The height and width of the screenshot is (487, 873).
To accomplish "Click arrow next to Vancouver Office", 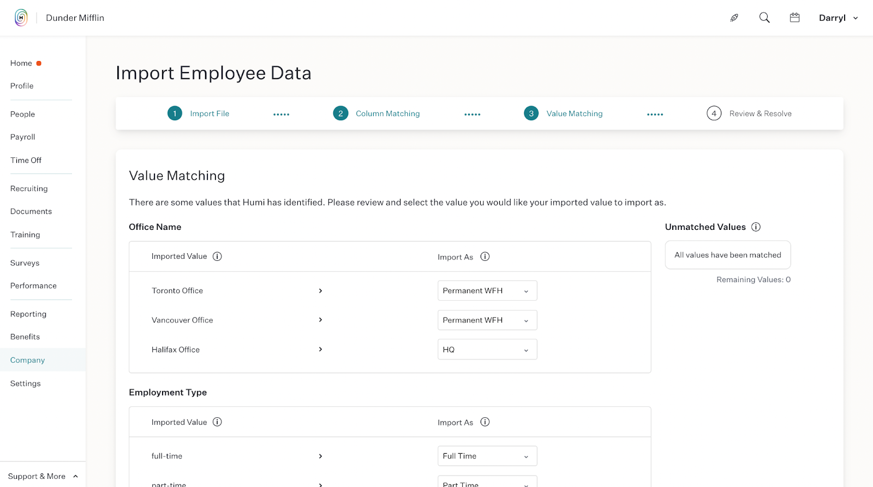I will (320, 320).
